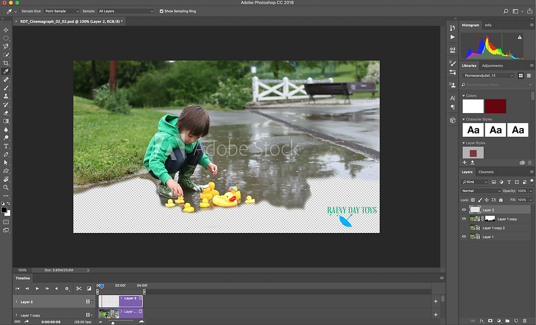Collapse the Colors section in Libraries
The height and width of the screenshot is (325, 536).
click(464, 96)
